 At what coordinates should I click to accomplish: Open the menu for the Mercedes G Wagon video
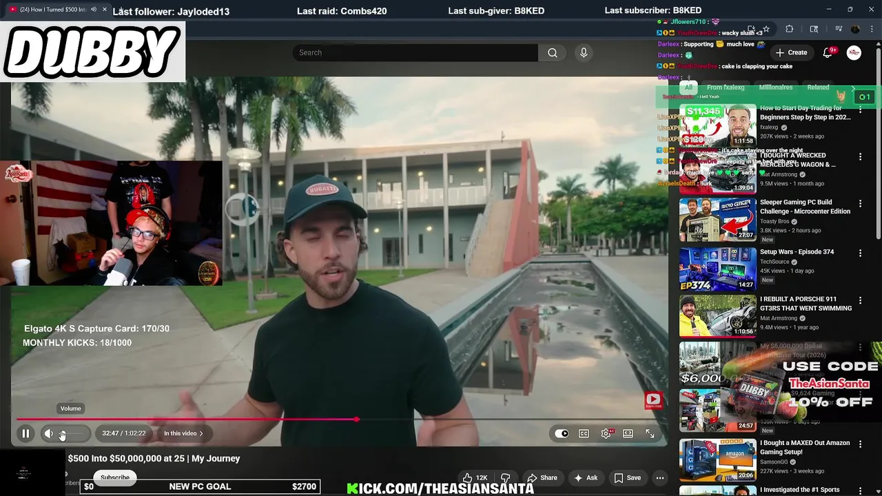[860, 156]
